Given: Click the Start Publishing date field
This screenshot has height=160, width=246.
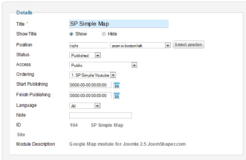Looking at the screenshot, I should coord(91,85).
